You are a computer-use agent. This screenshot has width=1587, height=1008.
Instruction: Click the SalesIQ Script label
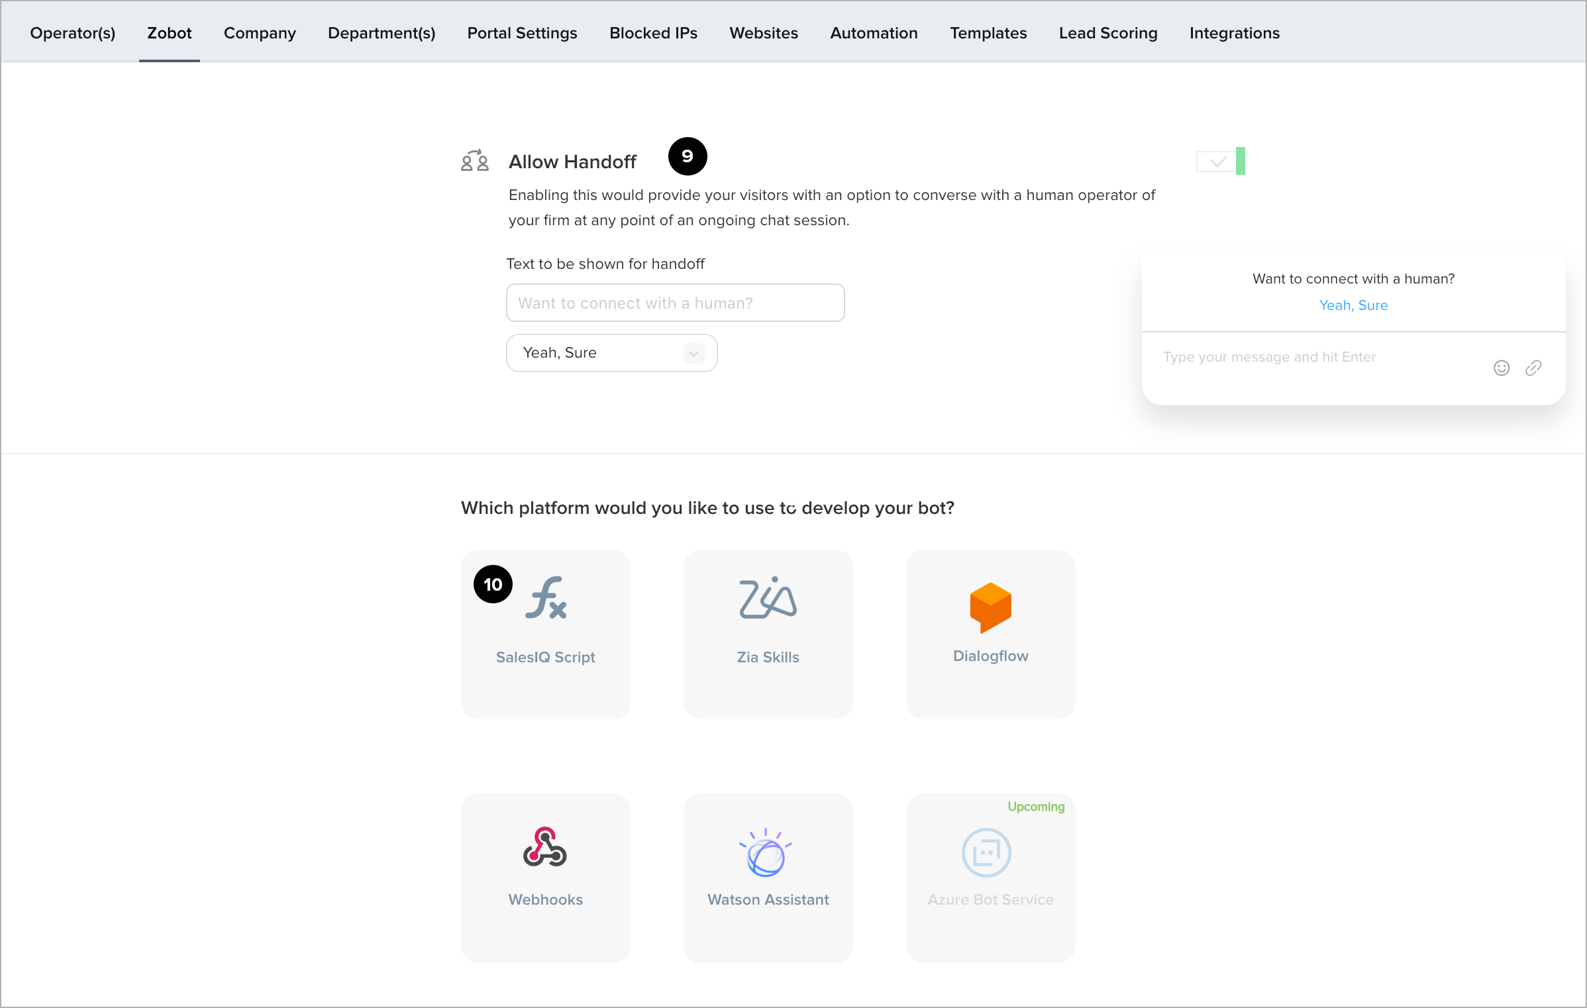[x=546, y=657]
